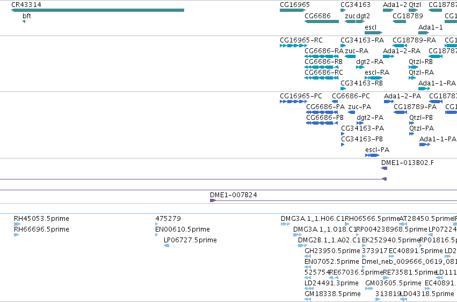Click the escl gene label
The height and width of the screenshot is (302, 457).
pos(371,27)
